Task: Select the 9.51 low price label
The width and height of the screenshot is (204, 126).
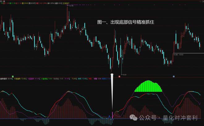Action: [125, 75]
